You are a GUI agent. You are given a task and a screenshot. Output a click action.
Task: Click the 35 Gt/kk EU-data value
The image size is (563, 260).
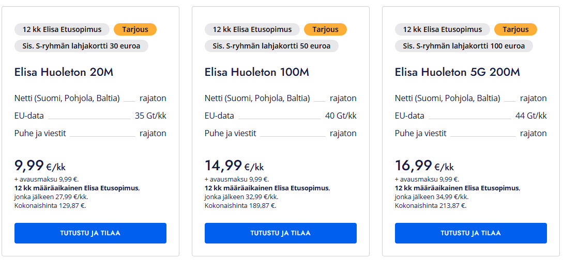150,116
